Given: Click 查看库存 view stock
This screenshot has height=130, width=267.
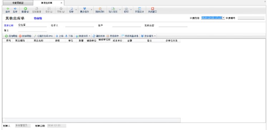Looking at the screenshot, I should (x=113, y=36).
